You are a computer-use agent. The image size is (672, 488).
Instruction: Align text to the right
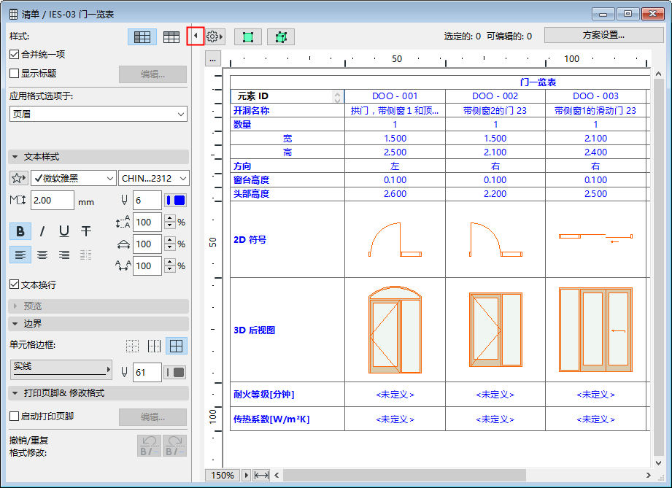click(64, 255)
